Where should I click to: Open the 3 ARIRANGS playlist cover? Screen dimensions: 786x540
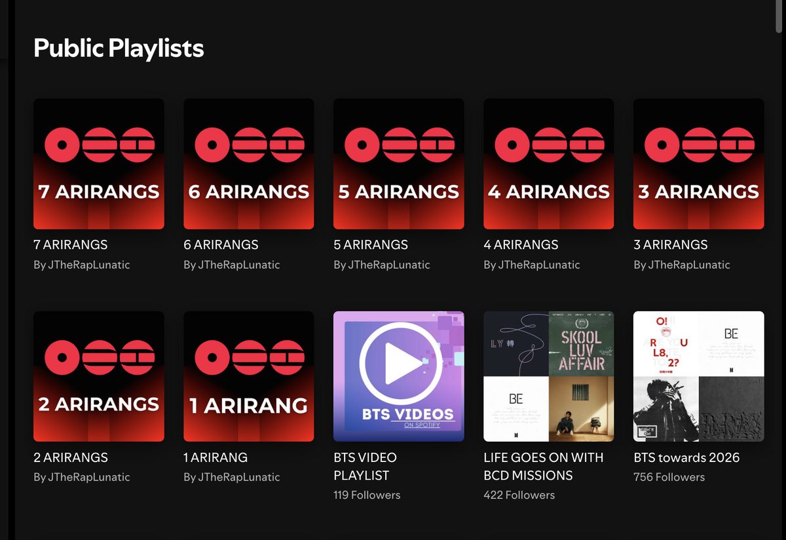(699, 164)
